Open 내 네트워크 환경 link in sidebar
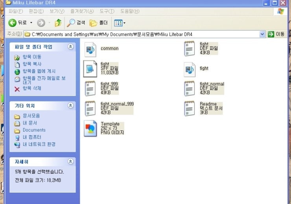This screenshot has height=204, width=291. pos(39,144)
